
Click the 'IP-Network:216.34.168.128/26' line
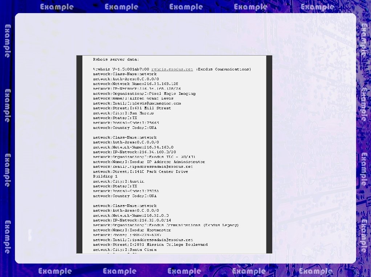pos(137,89)
